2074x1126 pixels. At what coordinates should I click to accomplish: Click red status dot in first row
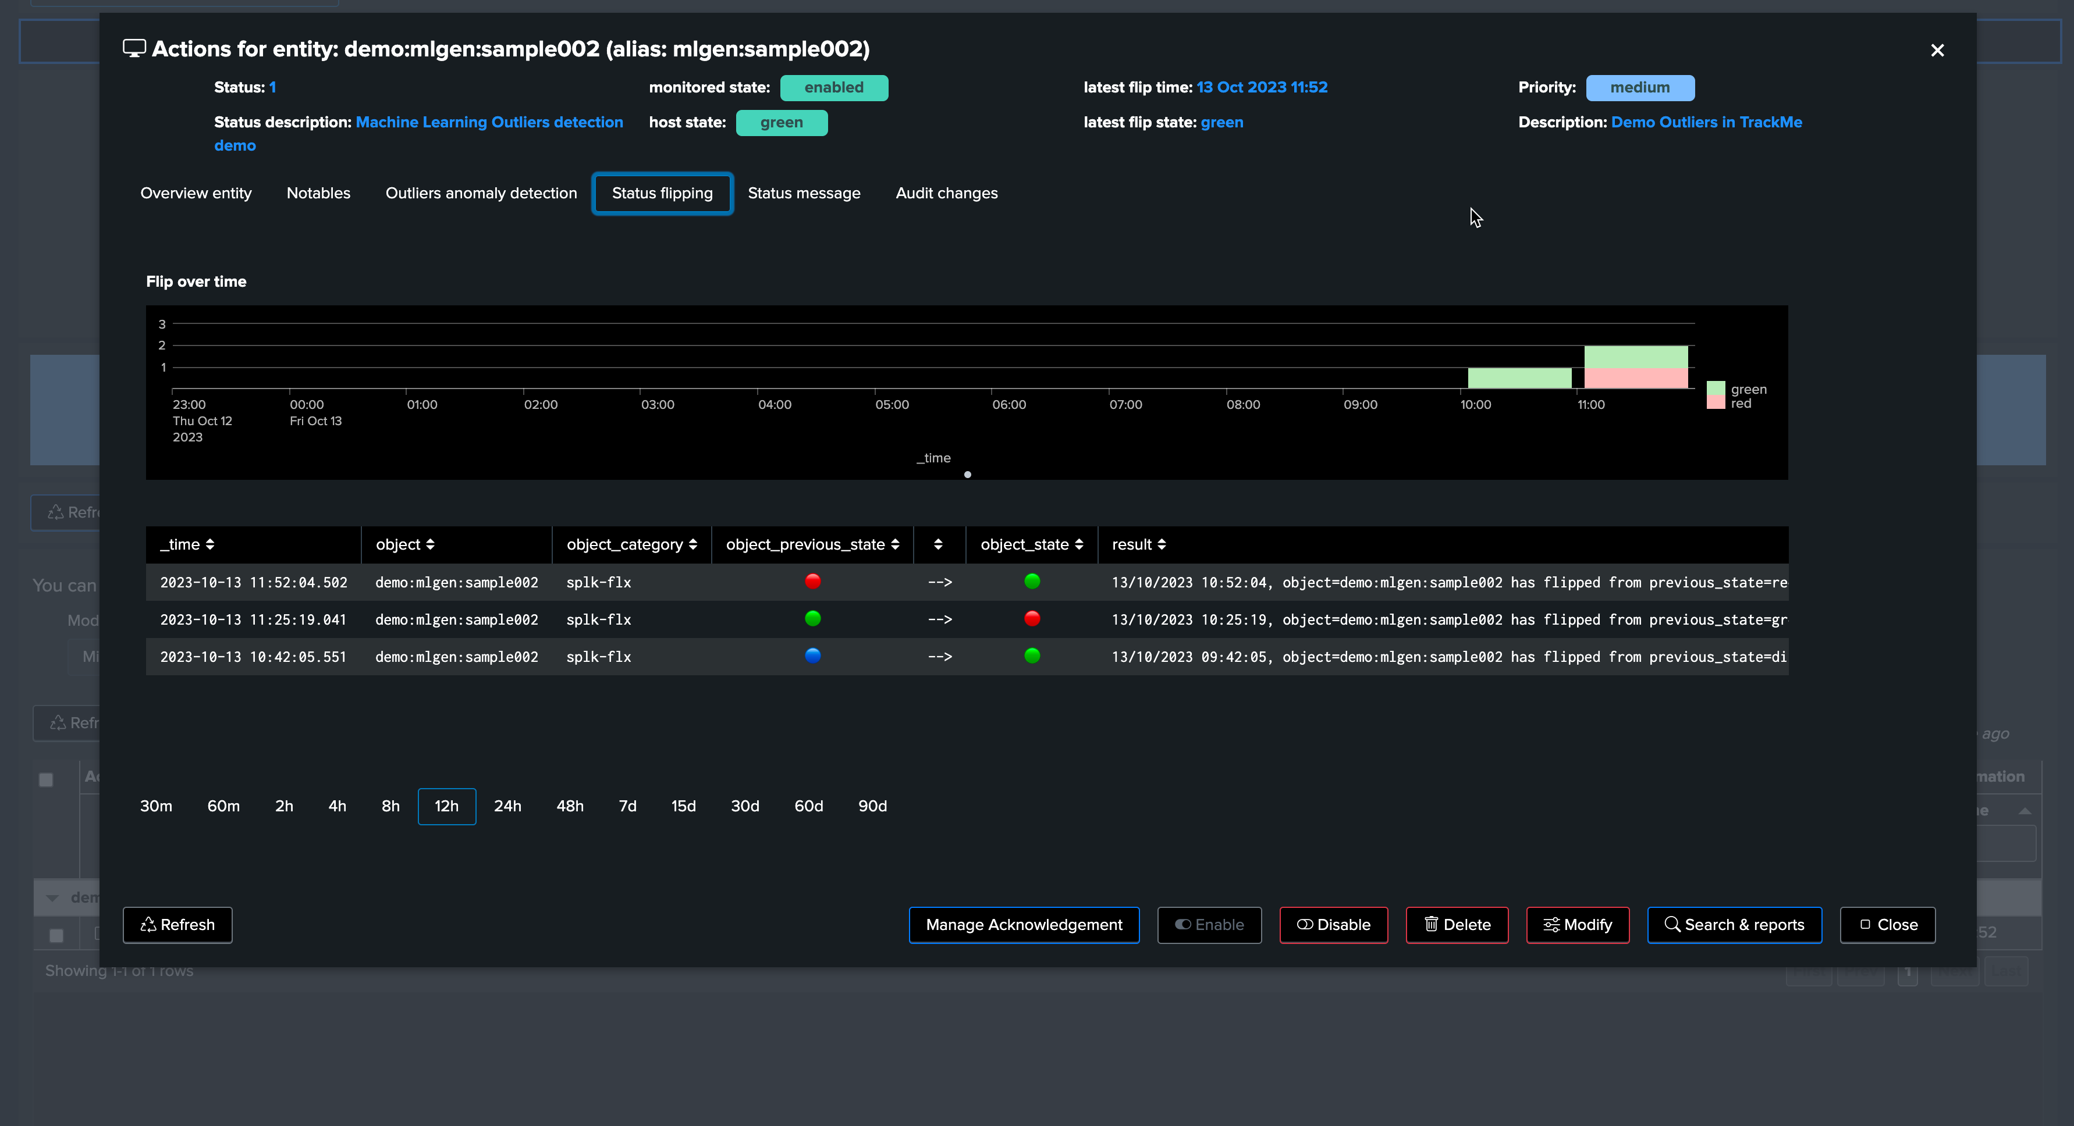coord(812,581)
